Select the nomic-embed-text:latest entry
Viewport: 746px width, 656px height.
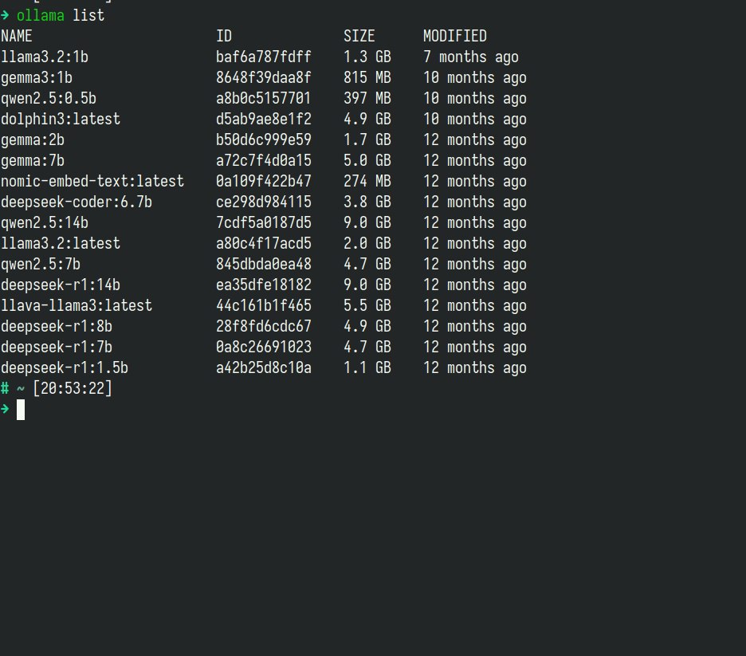click(92, 181)
